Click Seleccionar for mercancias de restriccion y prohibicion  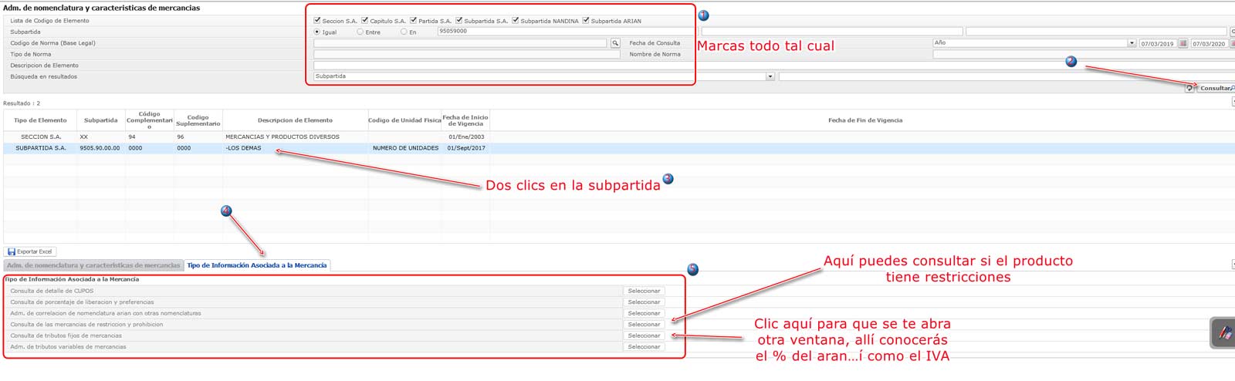pos(644,325)
